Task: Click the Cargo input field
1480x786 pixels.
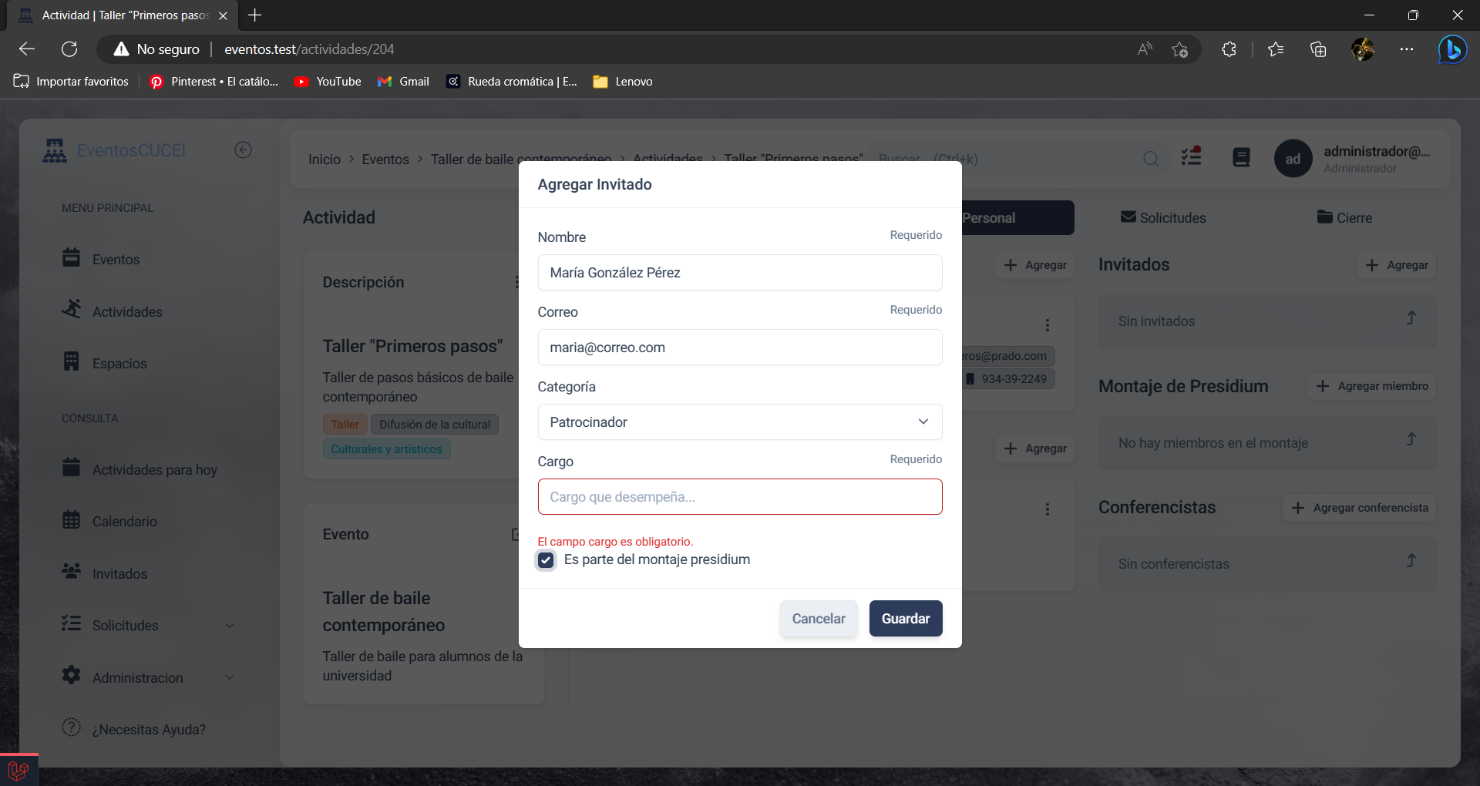Action: click(739, 497)
